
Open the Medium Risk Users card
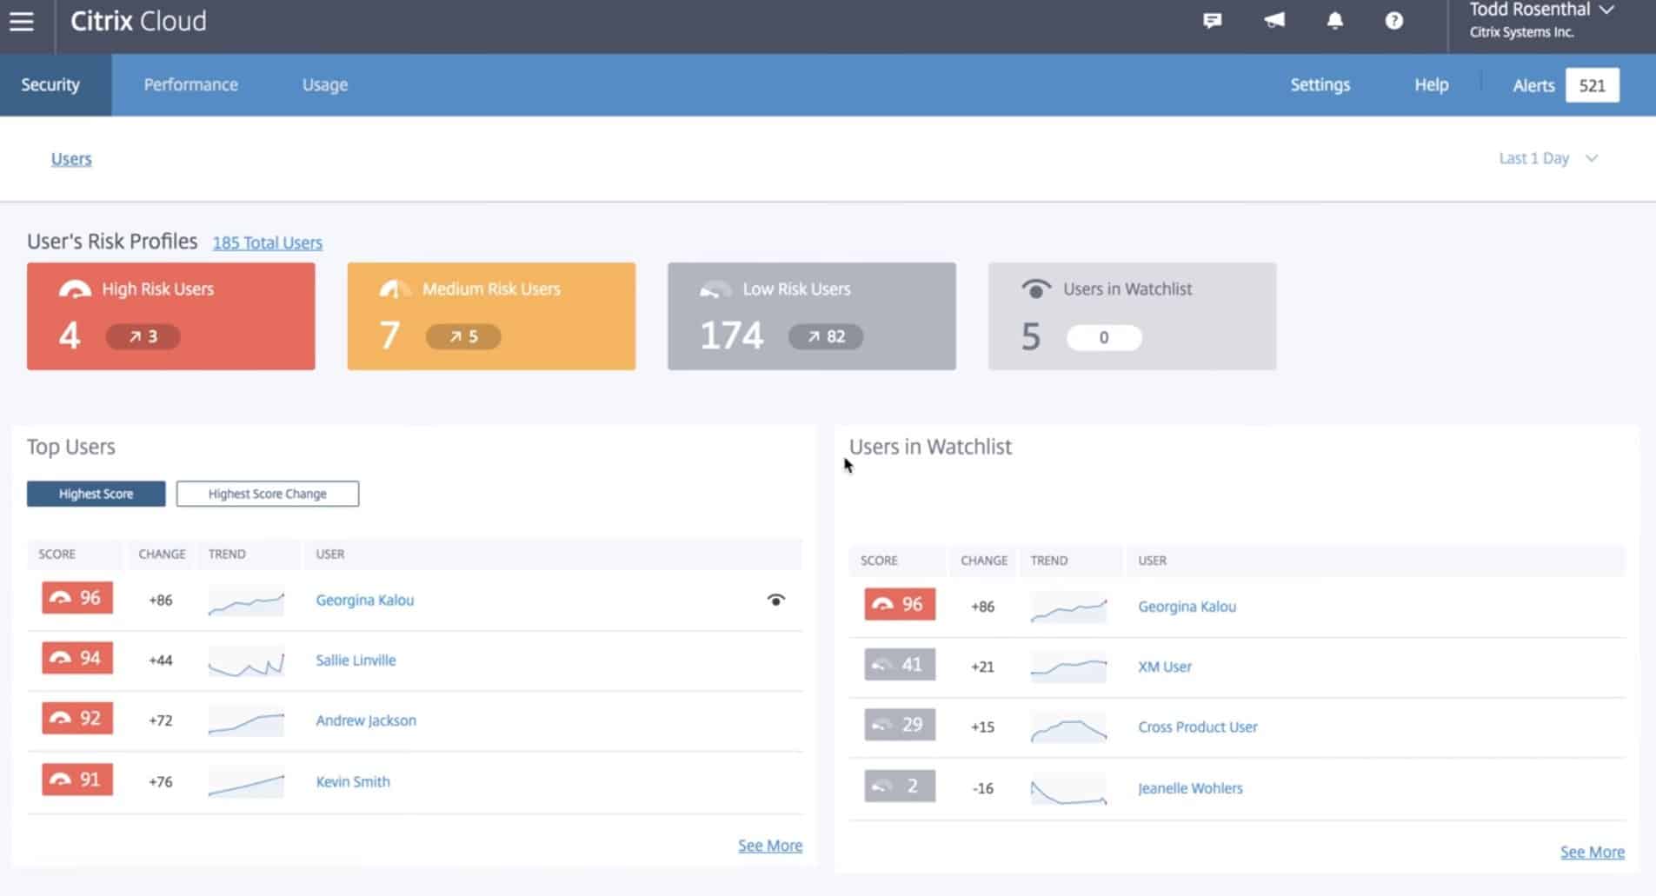(x=491, y=316)
